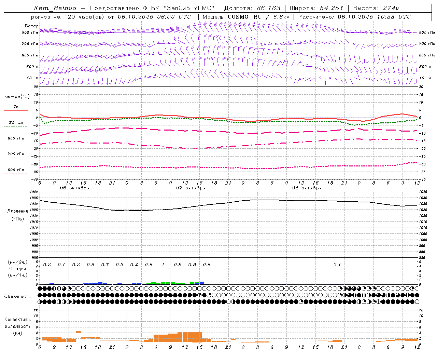
Task: Click the precipitation value 0.5
Action: [x=90, y=265]
